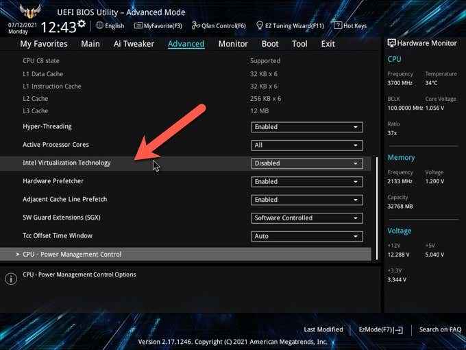466x350 pixels.
Task: Click the 32768 MB memory capacity value
Action: (x=400, y=207)
